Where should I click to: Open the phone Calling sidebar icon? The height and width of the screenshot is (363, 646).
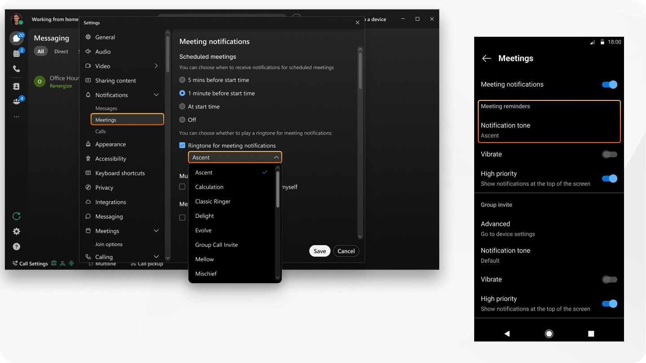(16, 69)
